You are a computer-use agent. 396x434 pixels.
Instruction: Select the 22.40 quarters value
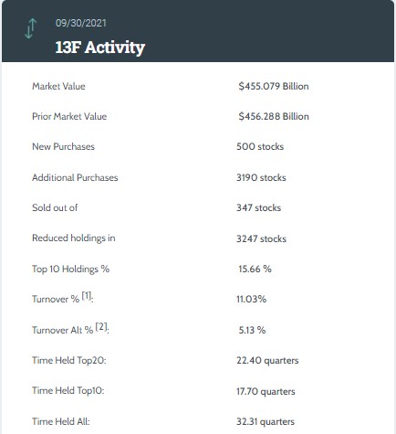pyautogui.click(x=267, y=361)
